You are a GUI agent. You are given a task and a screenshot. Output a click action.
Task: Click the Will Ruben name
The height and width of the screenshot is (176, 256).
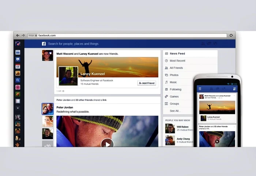(182, 127)
